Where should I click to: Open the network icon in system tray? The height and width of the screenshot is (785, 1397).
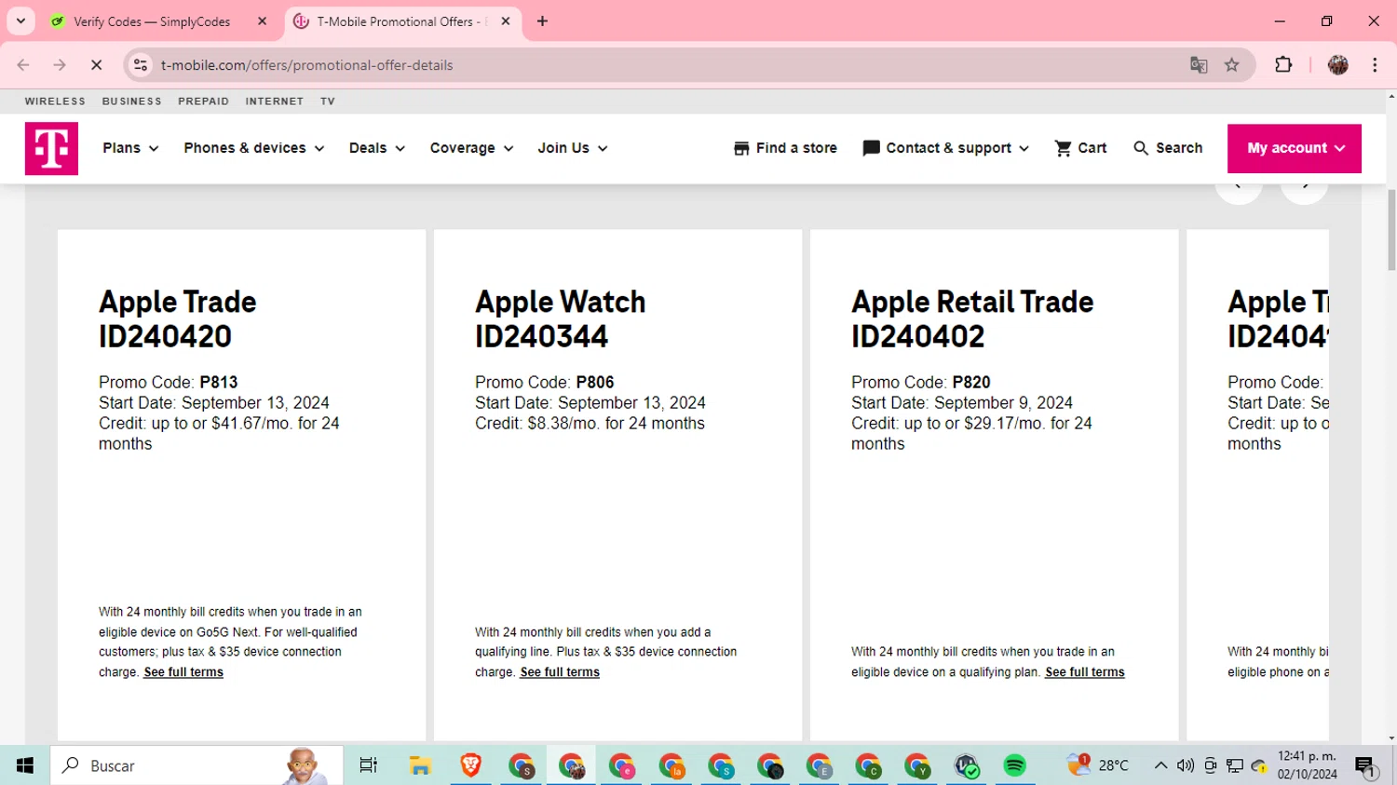(1235, 765)
